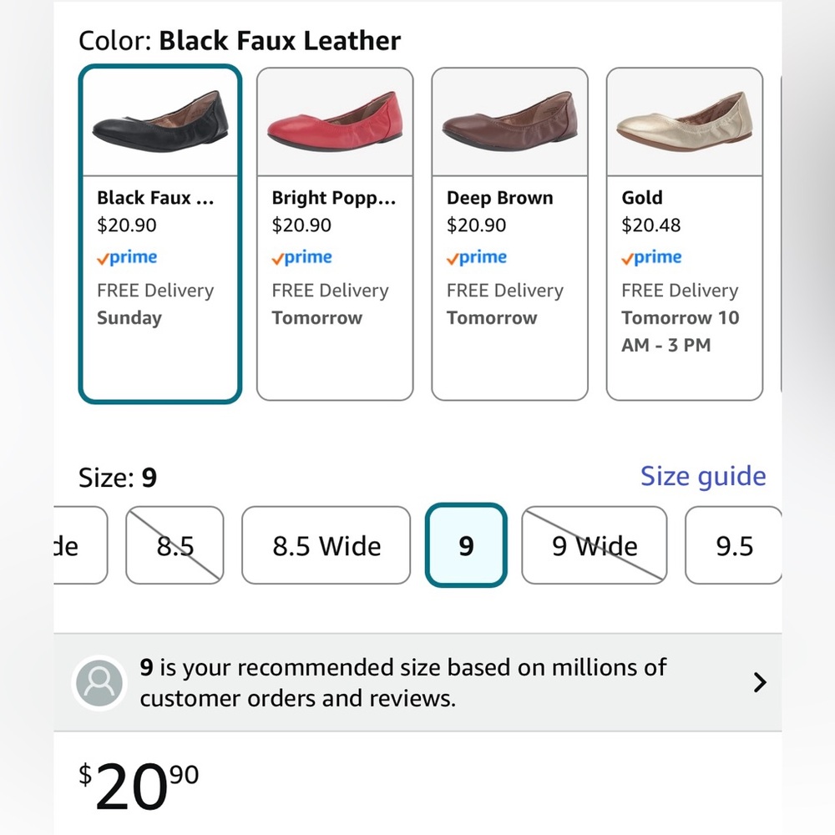Select size 8.5 Wide

coord(326,545)
